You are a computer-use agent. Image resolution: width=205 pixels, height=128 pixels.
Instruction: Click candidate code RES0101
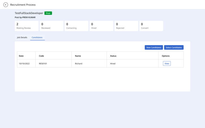43,64
